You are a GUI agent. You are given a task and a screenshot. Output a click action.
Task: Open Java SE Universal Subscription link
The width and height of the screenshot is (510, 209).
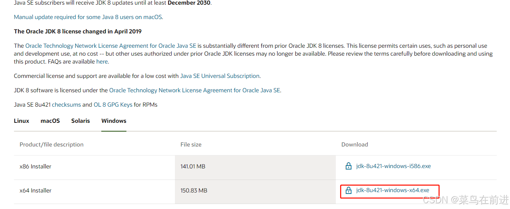coord(220,76)
